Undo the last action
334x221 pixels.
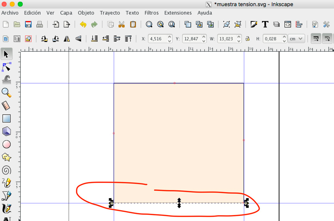83,24
